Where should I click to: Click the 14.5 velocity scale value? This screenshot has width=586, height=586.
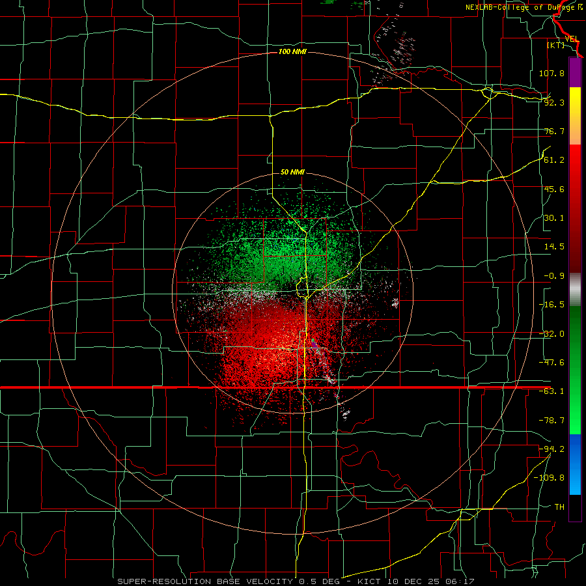(x=554, y=247)
